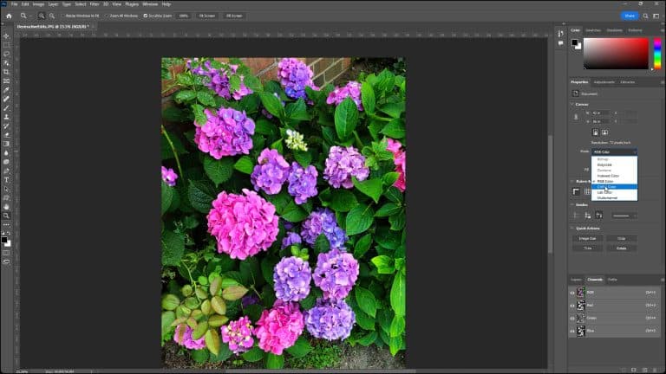Click the 100% zoom button

click(x=184, y=16)
